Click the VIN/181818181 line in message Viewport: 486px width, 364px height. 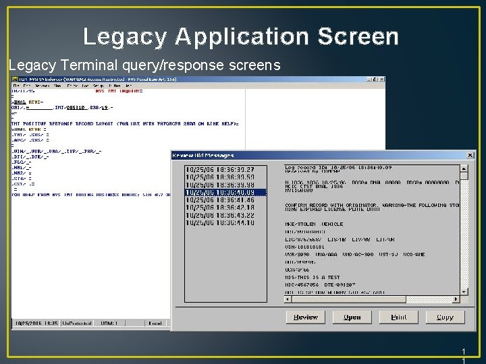304,247
